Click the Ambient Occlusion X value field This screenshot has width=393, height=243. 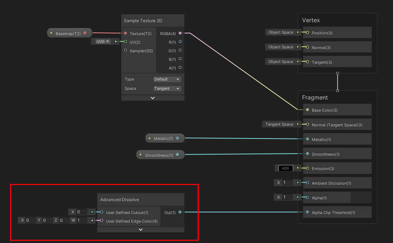(x=287, y=183)
